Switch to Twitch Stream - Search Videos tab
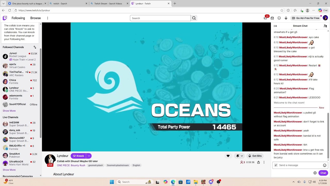 110,4
